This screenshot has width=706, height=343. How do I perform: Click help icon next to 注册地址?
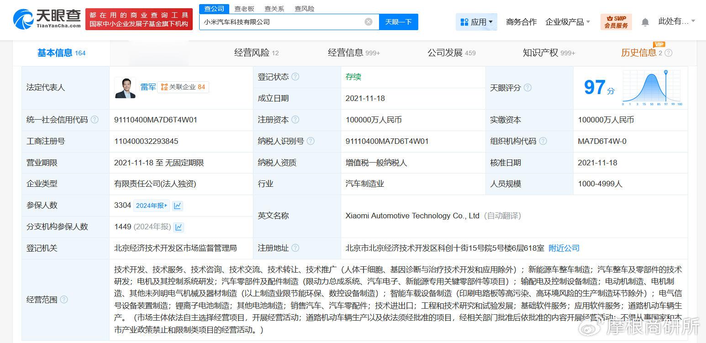pos(295,248)
